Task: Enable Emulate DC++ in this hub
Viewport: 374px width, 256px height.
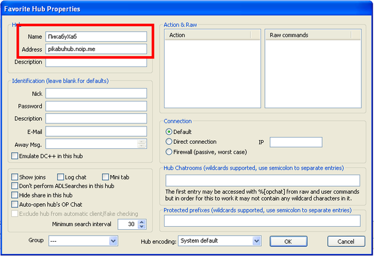Action: tap(15, 156)
